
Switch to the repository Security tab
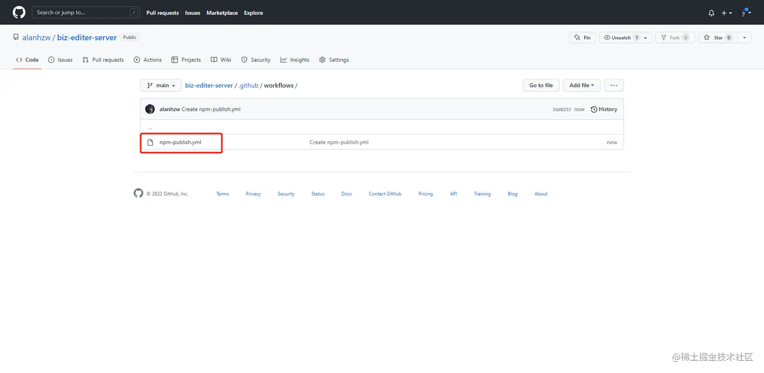point(256,60)
